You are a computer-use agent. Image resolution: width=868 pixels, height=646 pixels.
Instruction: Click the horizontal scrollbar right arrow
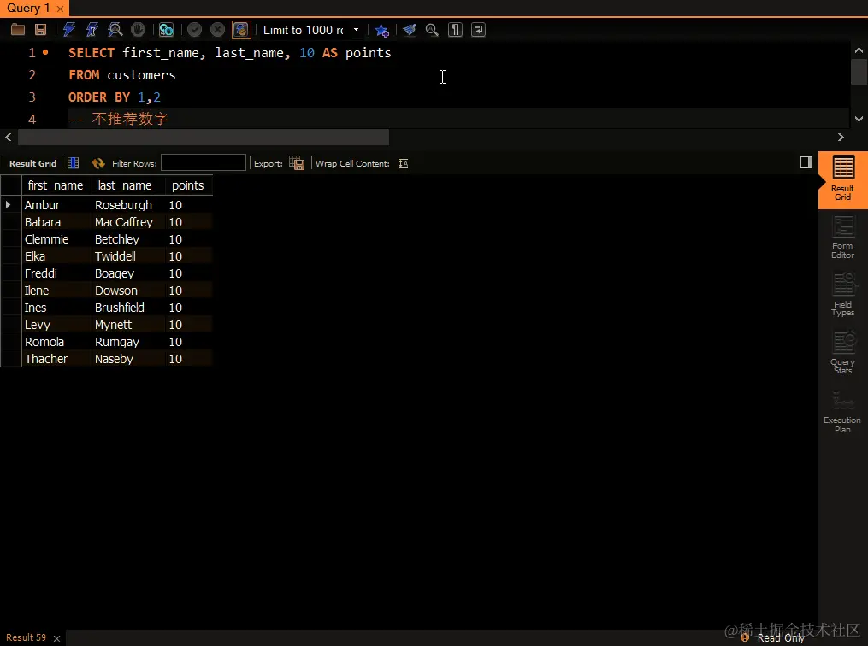click(841, 138)
